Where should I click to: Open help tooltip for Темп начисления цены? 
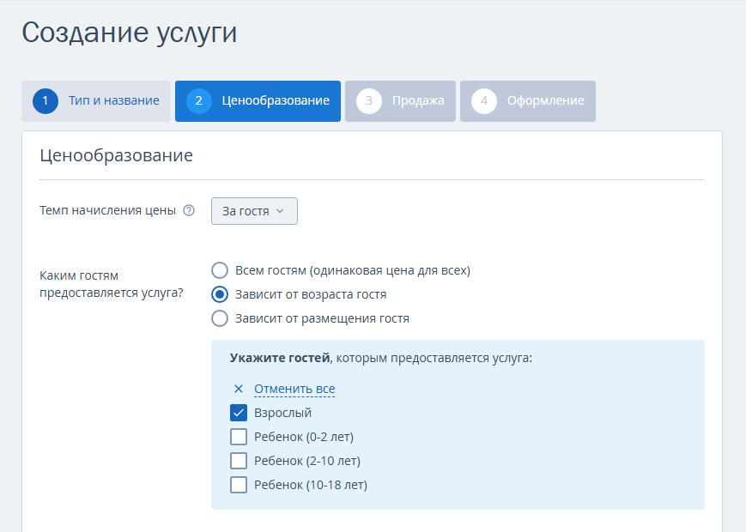click(189, 210)
